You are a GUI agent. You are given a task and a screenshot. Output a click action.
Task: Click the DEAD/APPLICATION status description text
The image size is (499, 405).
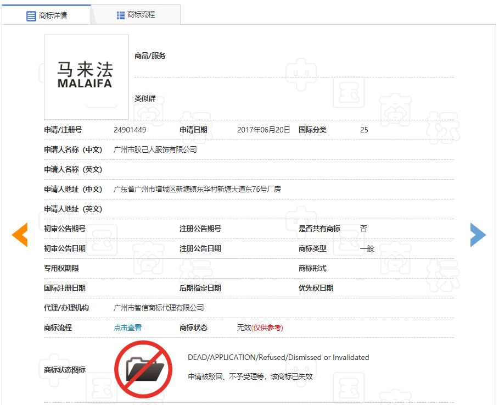click(x=278, y=357)
